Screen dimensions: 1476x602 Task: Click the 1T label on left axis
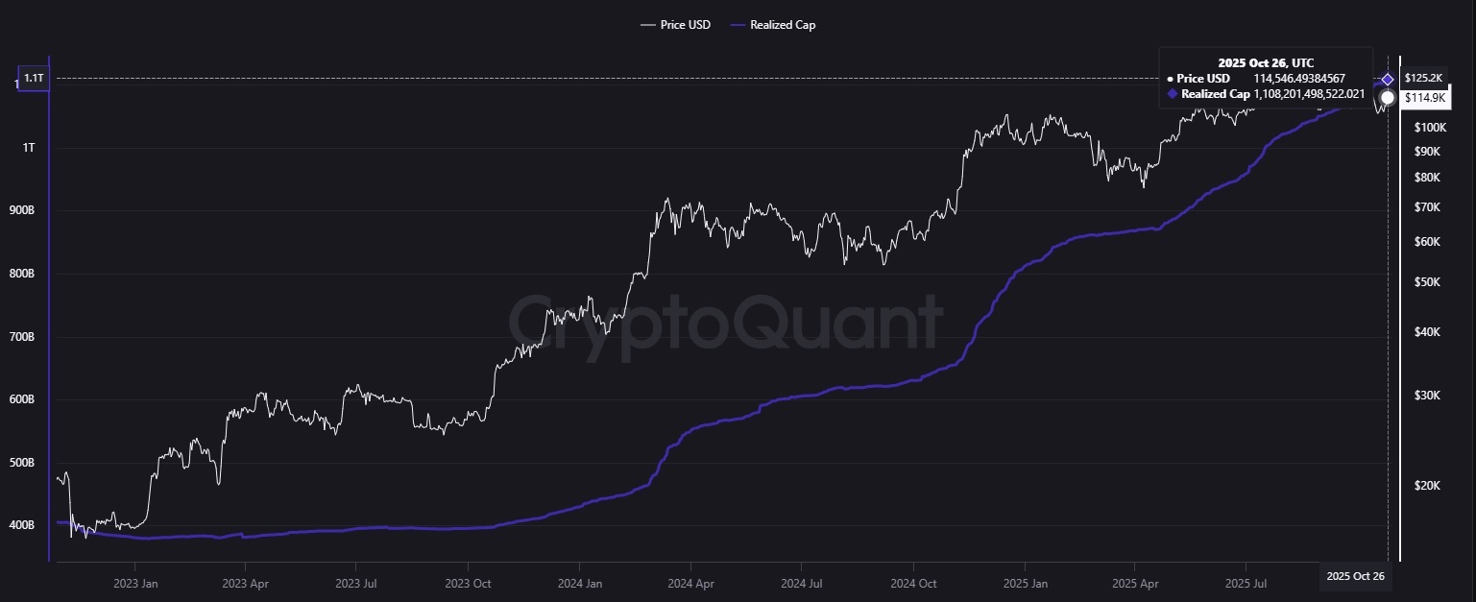[x=28, y=148]
